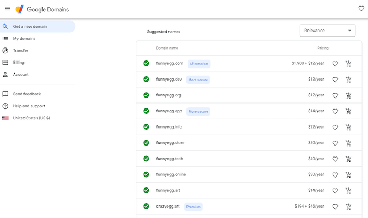Favorite funnyegg.tech with heart icon
This screenshot has height=218, width=368.
click(335, 159)
